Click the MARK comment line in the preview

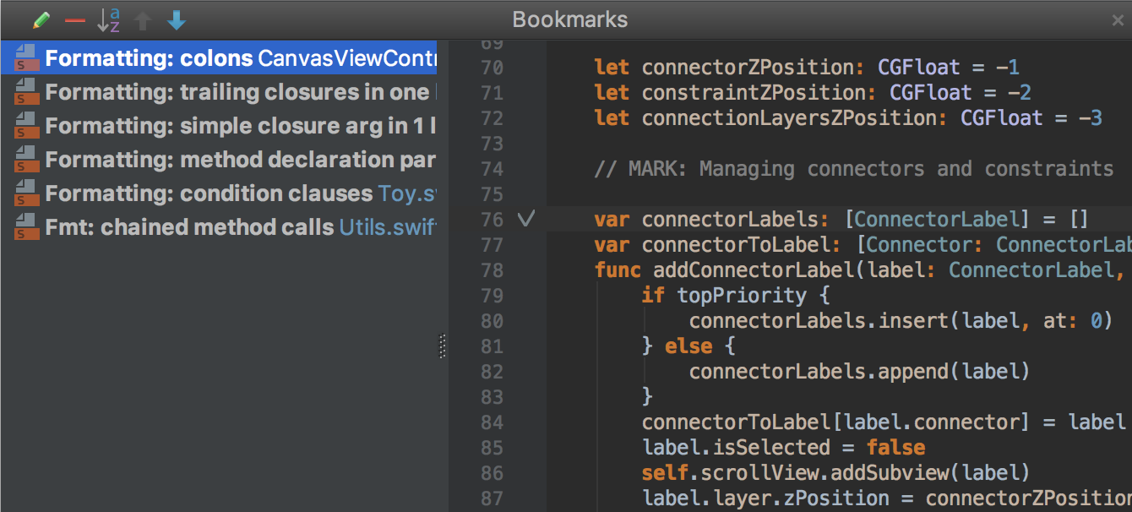point(853,169)
